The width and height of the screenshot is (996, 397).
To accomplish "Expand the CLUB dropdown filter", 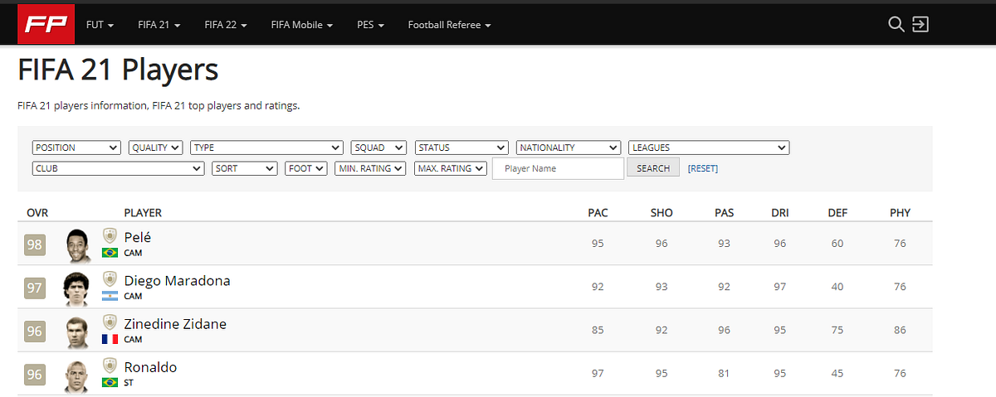I will (x=118, y=168).
